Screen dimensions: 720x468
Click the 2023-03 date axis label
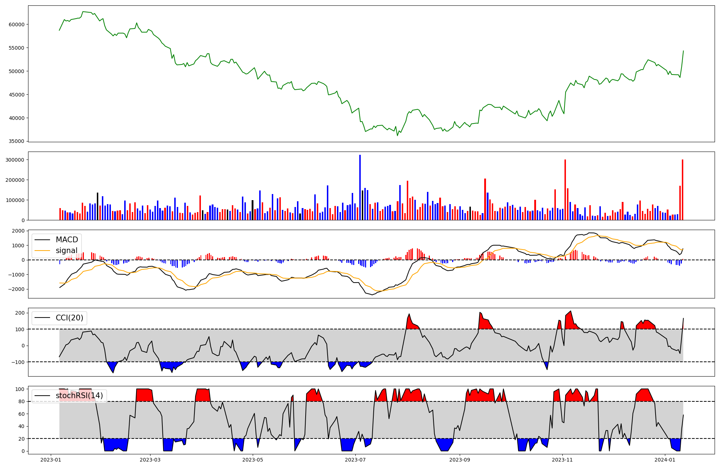coord(150,460)
